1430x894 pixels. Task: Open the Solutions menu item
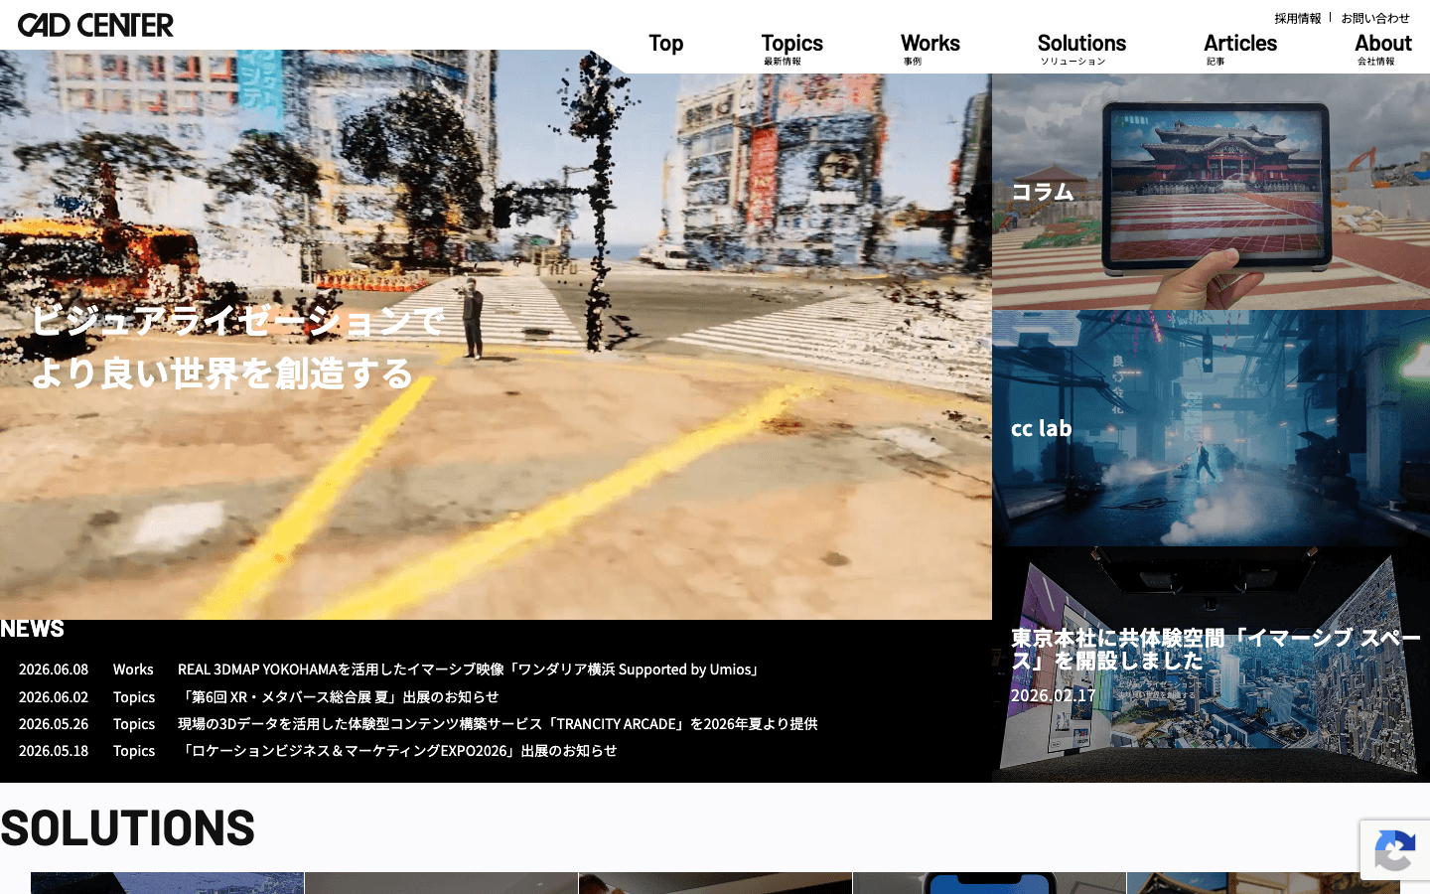pyautogui.click(x=1081, y=49)
